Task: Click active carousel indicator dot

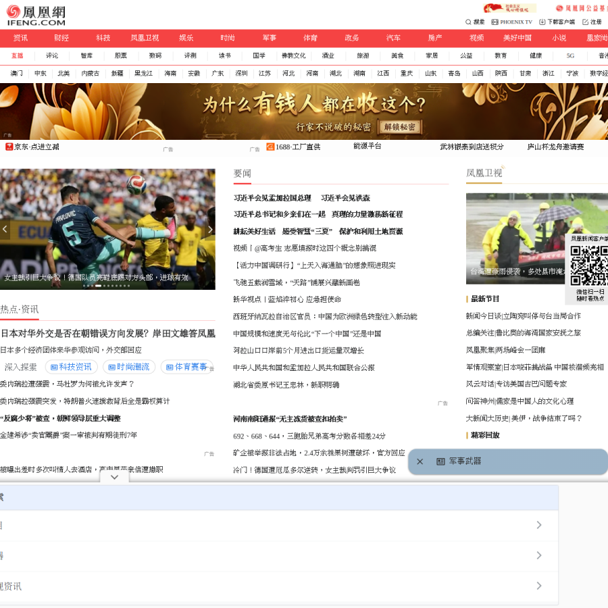Action: (98, 286)
